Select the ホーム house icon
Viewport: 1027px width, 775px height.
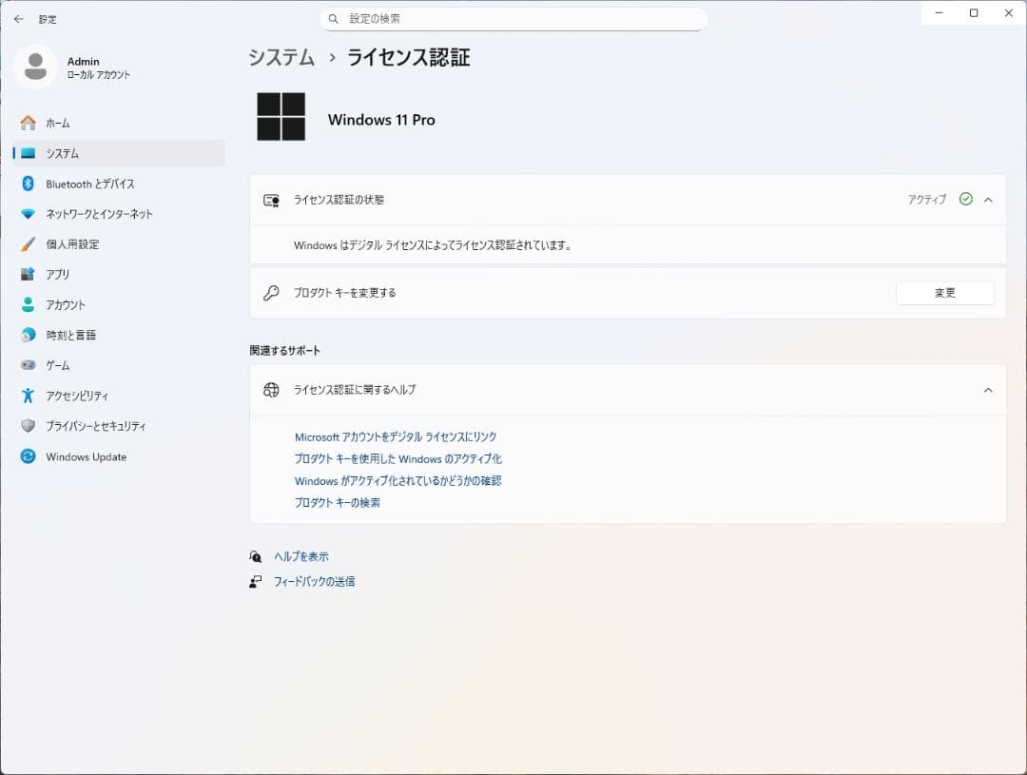point(28,124)
